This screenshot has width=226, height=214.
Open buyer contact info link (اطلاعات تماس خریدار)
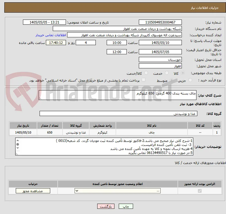point(51,35)
